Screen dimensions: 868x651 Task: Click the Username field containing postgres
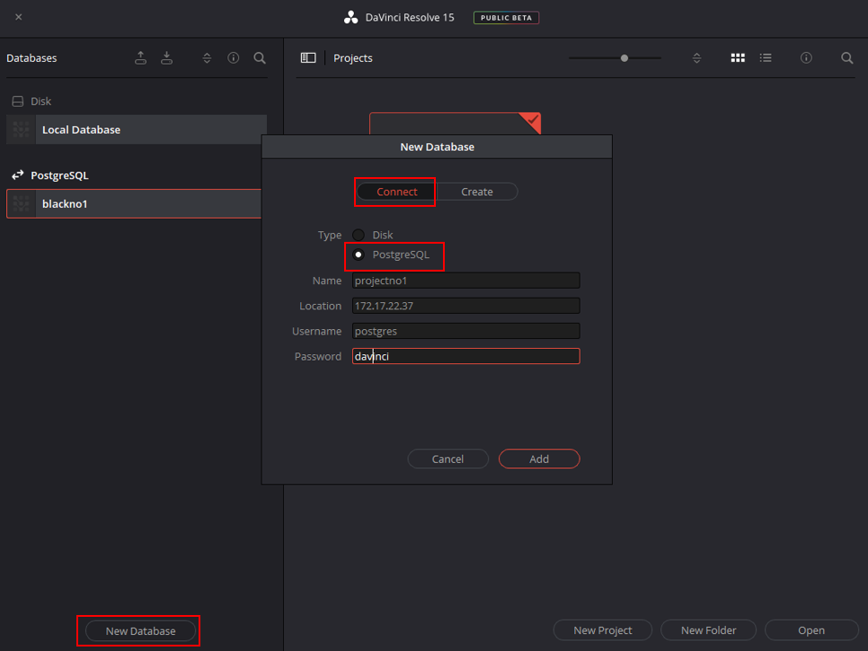tap(466, 331)
